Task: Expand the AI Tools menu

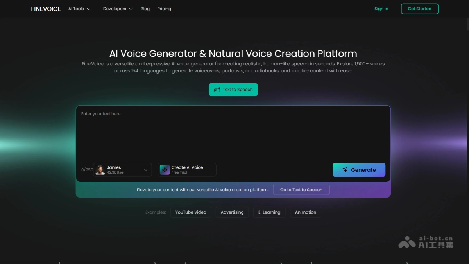Action: pyautogui.click(x=79, y=9)
